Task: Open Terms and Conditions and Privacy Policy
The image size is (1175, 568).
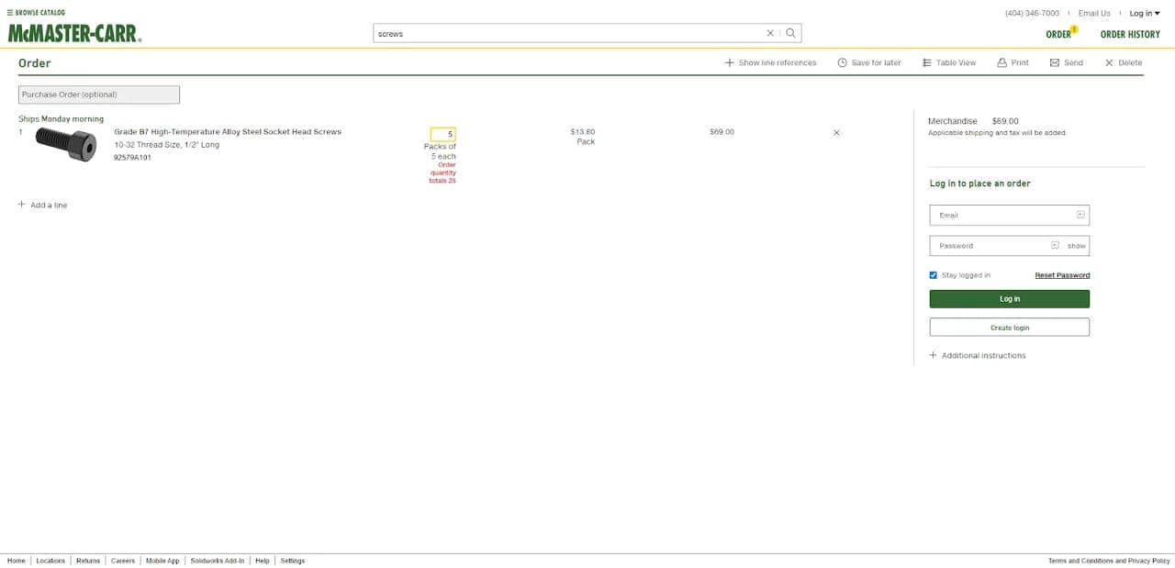Action: (x=1109, y=561)
